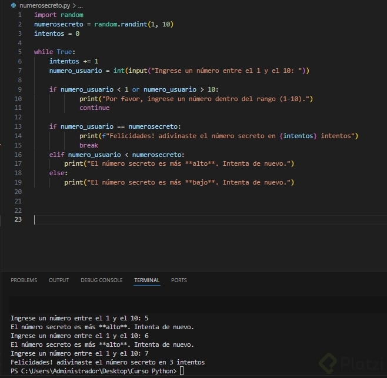Click line number 18 in the gutter

point(18,173)
